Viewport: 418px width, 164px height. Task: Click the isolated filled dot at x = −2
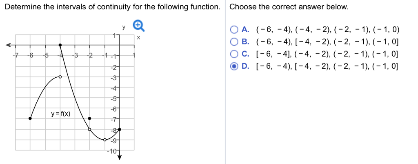[90, 118]
